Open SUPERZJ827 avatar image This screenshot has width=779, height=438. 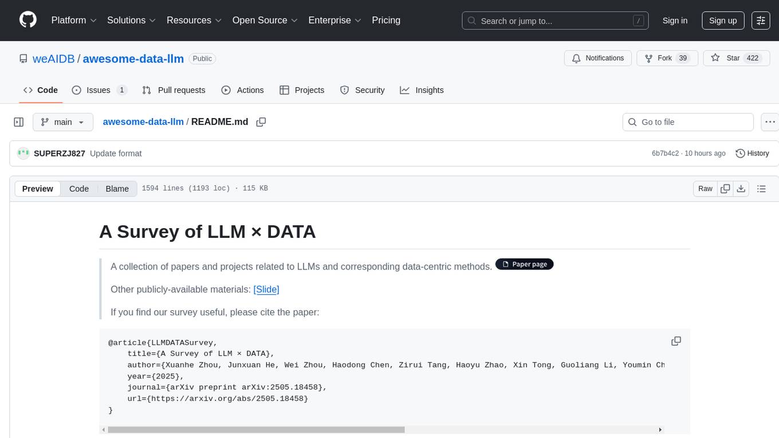tap(23, 153)
